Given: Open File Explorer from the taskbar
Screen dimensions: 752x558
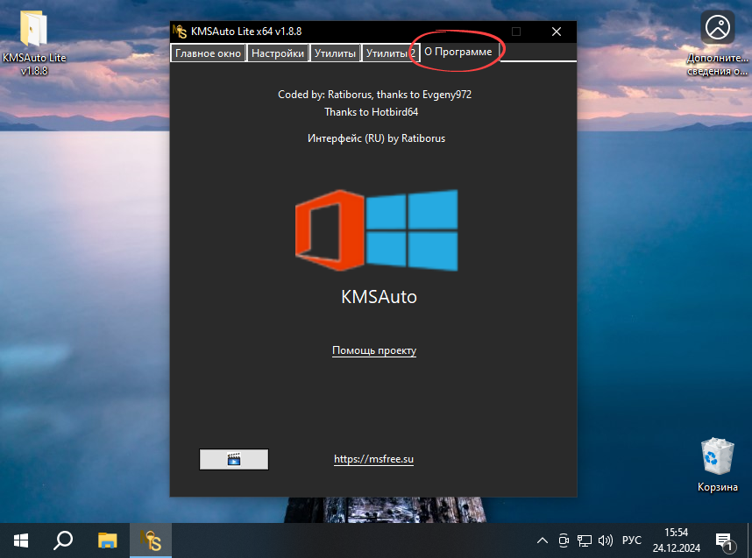Looking at the screenshot, I should coord(106,540).
